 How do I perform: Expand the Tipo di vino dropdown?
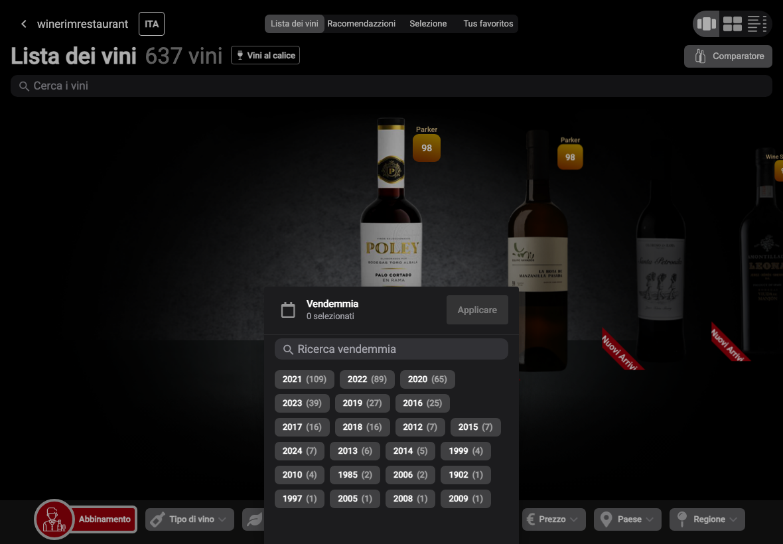[x=190, y=519]
